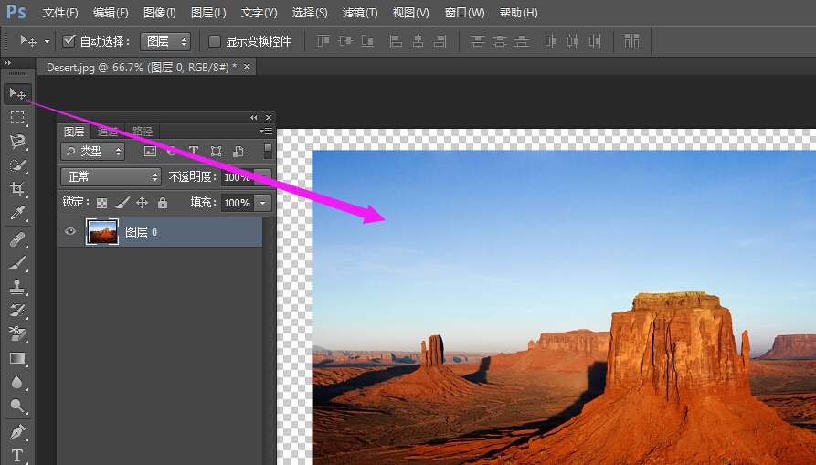Select the Rectangular Marquee tool
The width and height of the screenshot is (816, 465).
click(x=17, y=117)
